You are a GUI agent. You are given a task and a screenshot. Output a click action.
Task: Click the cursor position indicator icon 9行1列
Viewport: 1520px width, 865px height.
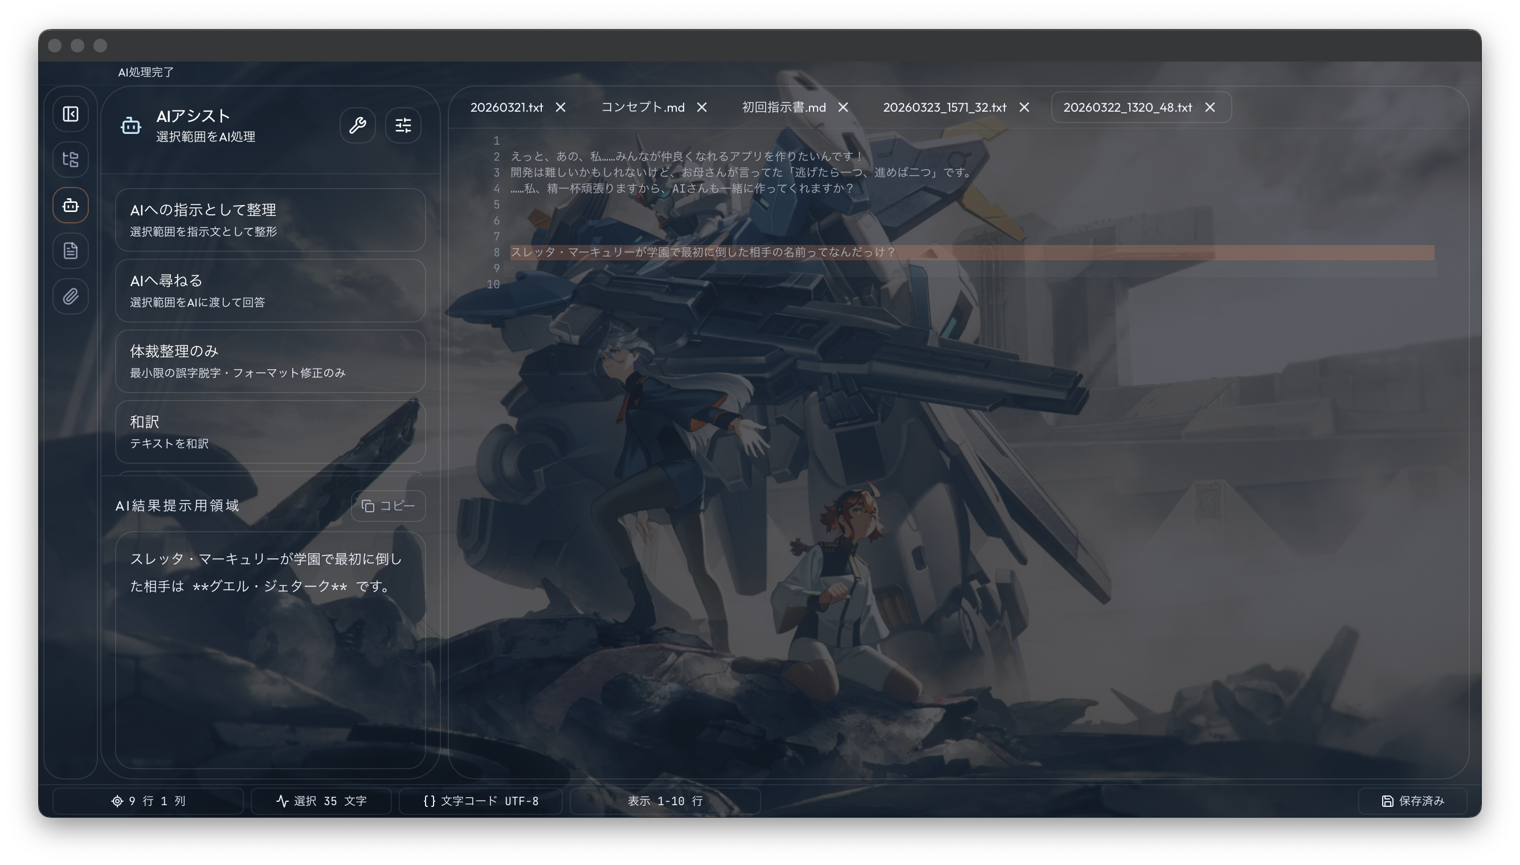point(118,801)
